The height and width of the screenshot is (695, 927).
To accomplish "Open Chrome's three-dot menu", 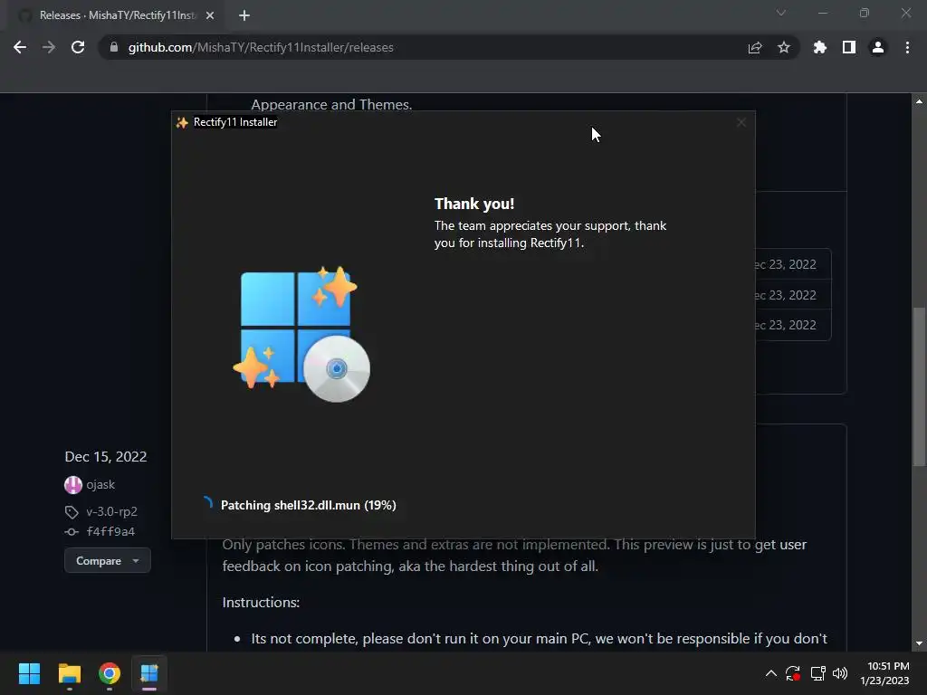I will click(907, 47).
